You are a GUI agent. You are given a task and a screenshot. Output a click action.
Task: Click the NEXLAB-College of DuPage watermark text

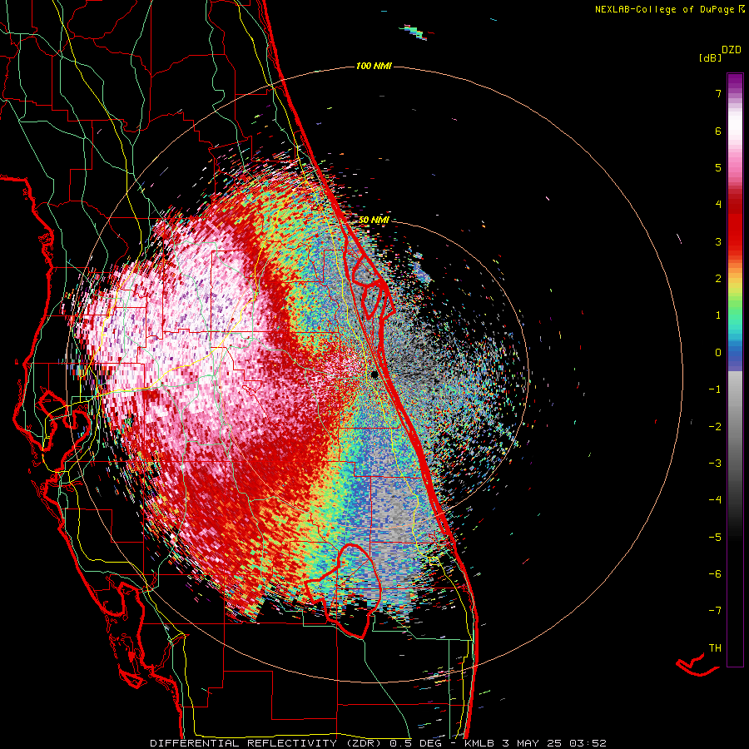point(664,9)
